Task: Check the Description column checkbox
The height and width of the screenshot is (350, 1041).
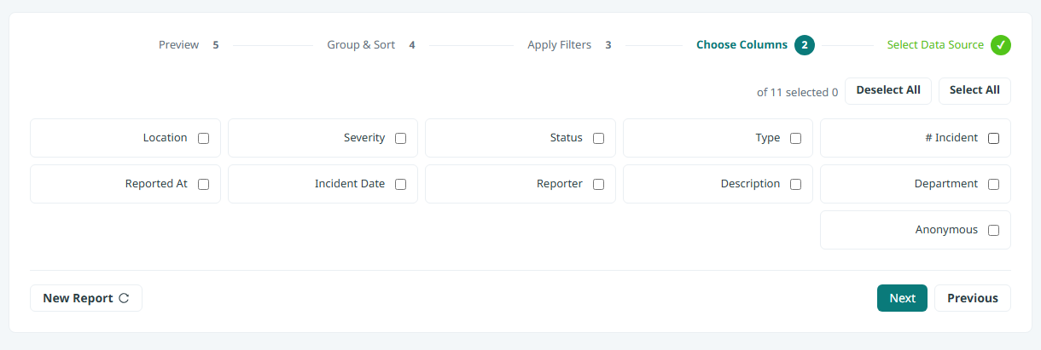Action: pyautogui.click(x=795, y=184)
